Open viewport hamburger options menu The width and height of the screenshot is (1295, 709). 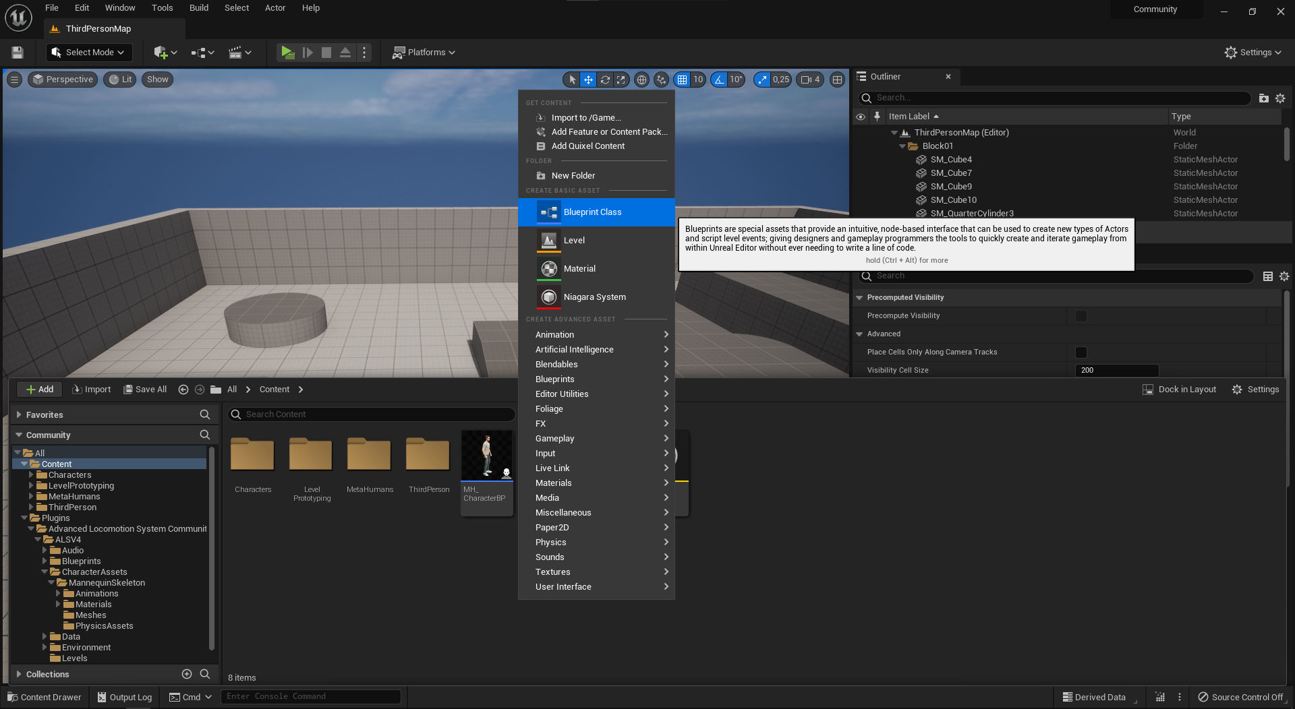tap(14, 80)
